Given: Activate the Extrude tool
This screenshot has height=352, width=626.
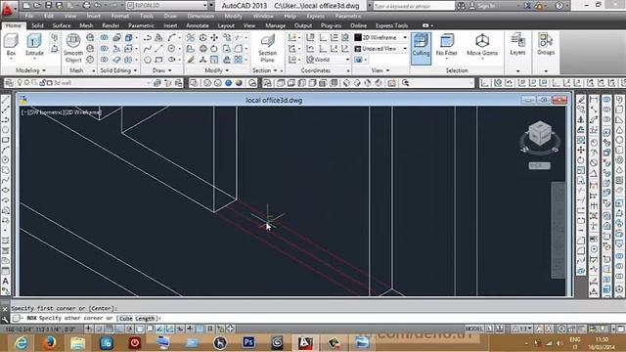Looking at the screenshot, I should coord(34,45).
